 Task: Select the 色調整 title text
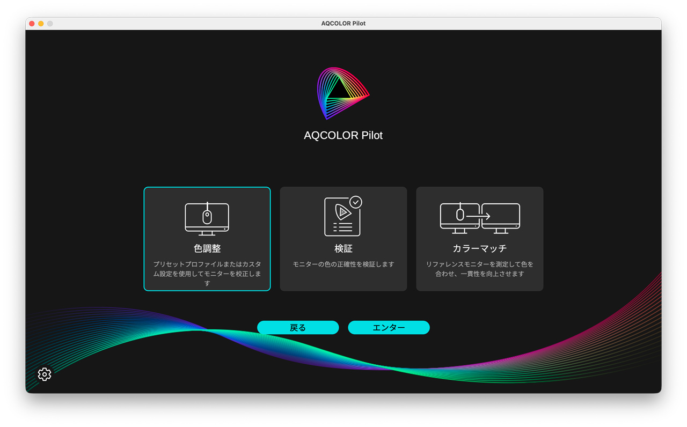point(207,249)
